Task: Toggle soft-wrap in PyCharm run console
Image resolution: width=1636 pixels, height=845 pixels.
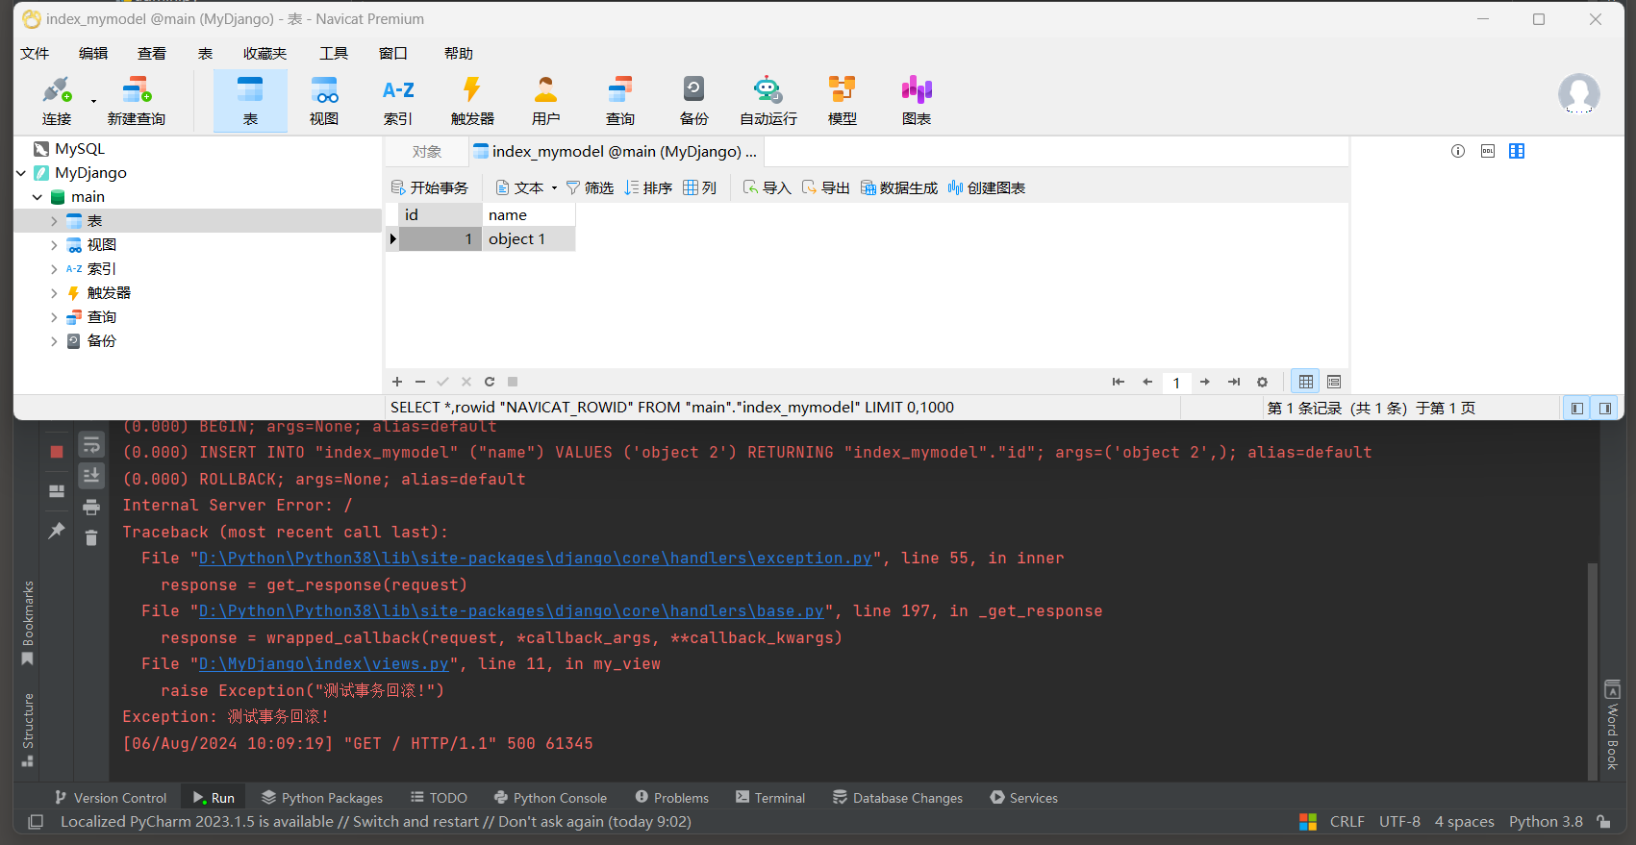Action: (x=91, y=444)
